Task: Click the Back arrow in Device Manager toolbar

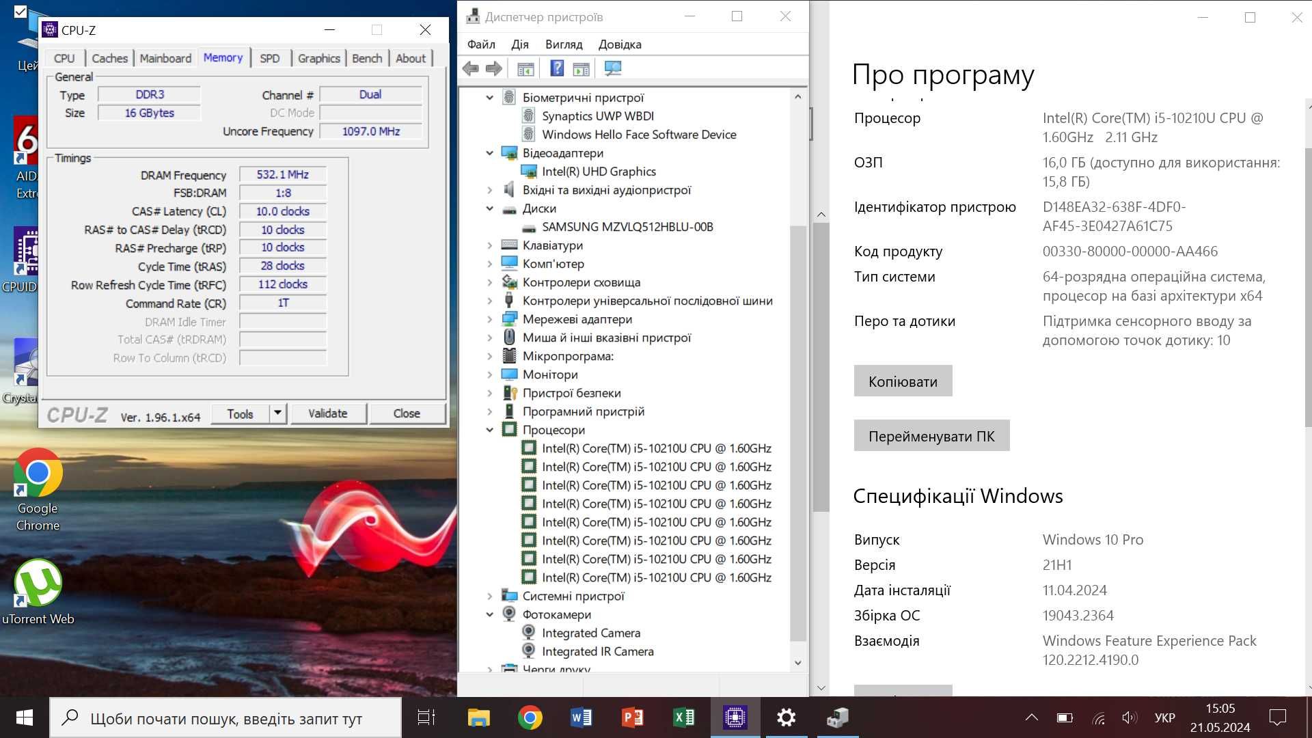Action: (x=471, y=68)
